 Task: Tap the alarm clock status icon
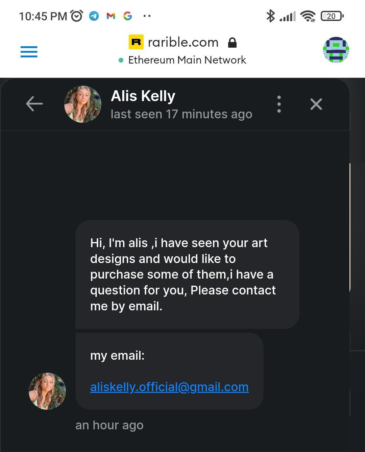pyautogui.click(x=77, y=16)
